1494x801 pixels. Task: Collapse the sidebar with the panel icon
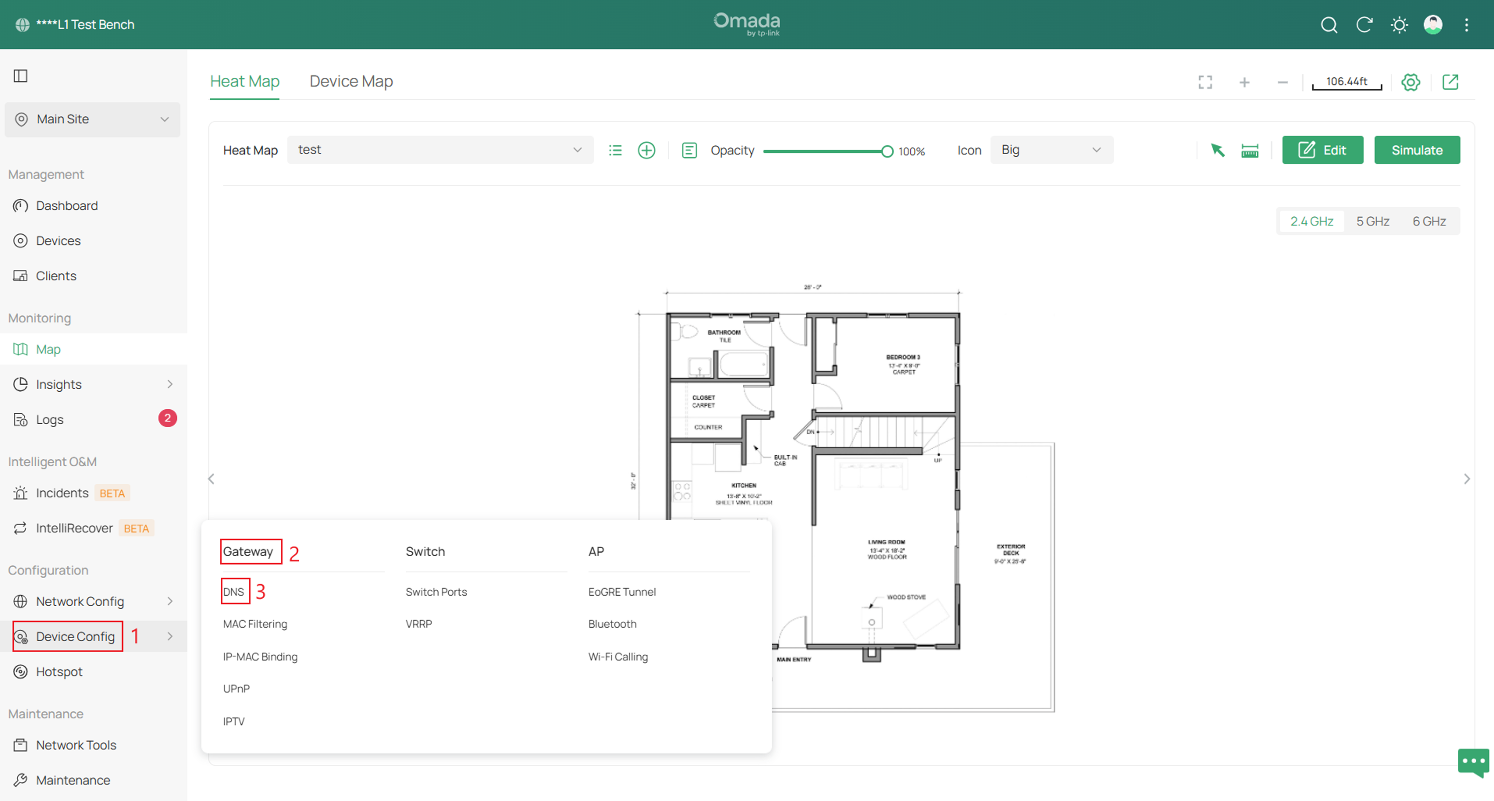21,76
